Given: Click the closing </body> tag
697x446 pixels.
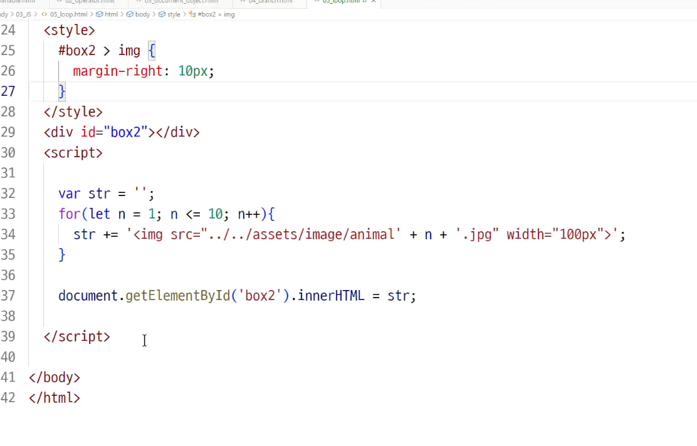Looking at the screenshot, I should (x=55, y=378).
